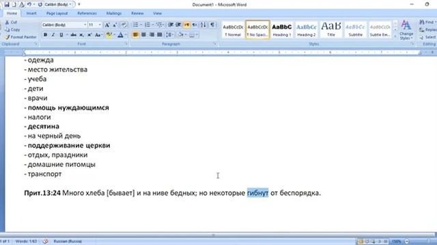
Task: Click the zoom out button in the status bar
Action: [x=407, y=242]
